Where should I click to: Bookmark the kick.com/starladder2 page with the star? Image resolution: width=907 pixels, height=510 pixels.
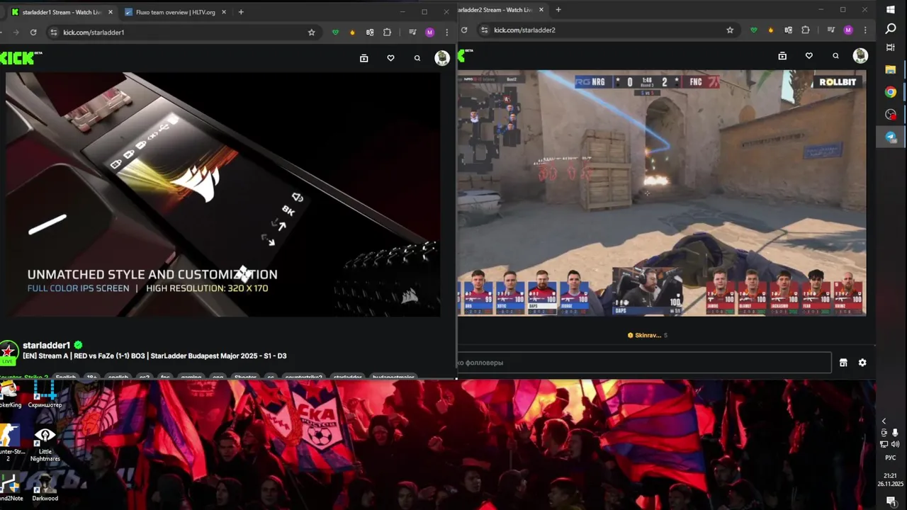point(730,30)
